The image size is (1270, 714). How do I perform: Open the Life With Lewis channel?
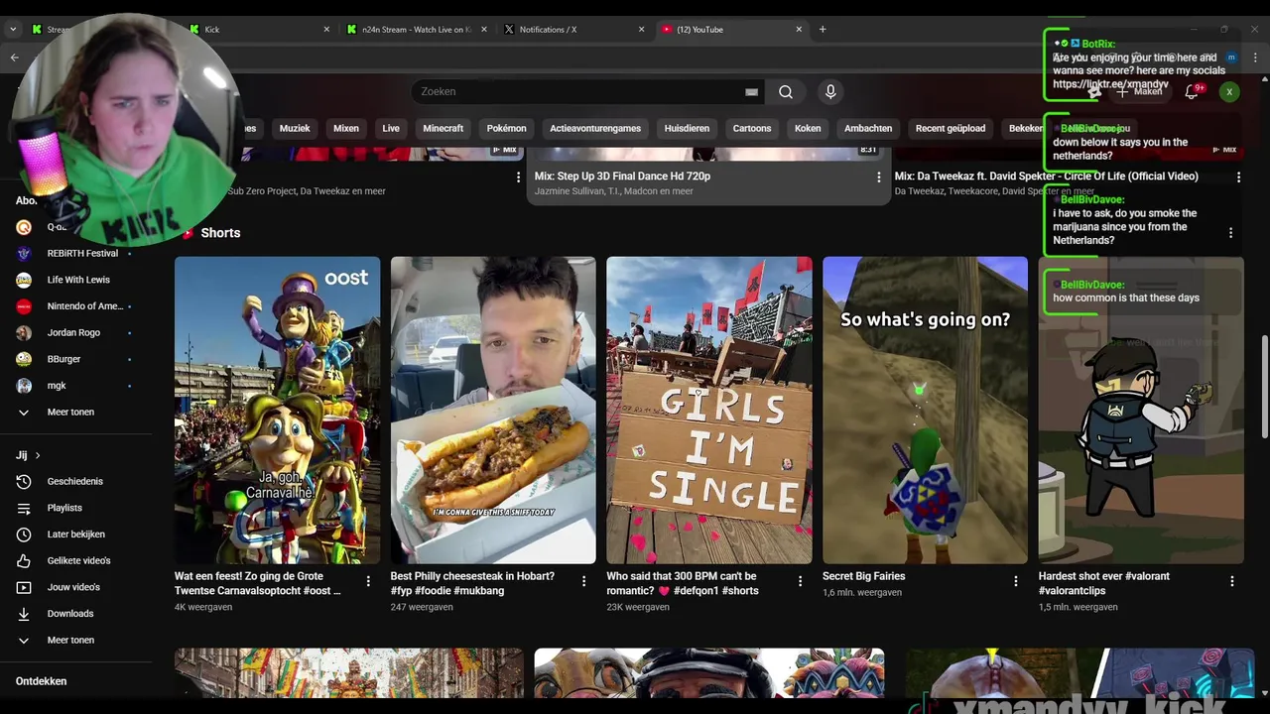point(76,280)
